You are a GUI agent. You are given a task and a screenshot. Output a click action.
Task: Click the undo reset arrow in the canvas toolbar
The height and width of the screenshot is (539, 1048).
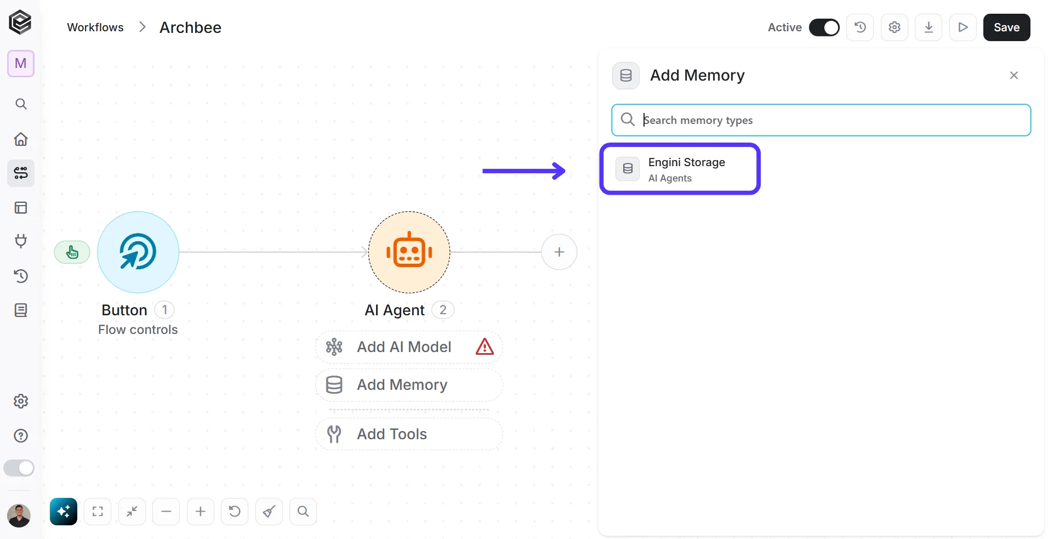[x=235, y=512]
